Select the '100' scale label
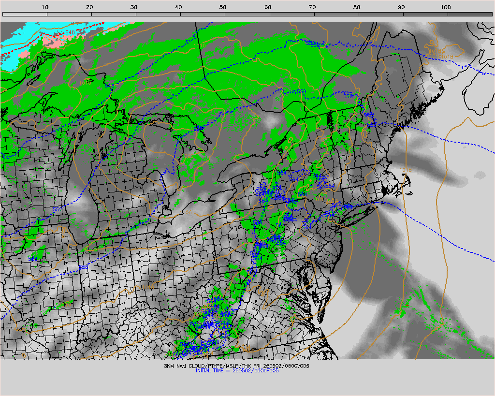Viewport: 495px width, 396px height. tap(445, 7)
